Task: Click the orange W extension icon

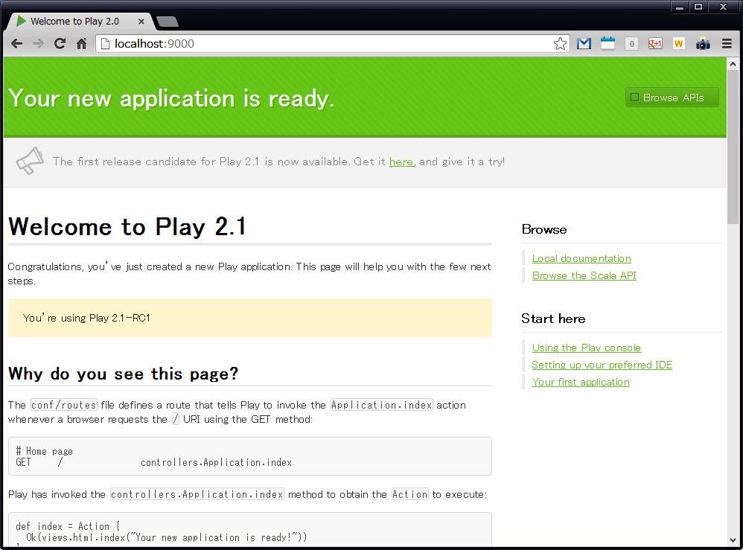Action: [678, 44]
